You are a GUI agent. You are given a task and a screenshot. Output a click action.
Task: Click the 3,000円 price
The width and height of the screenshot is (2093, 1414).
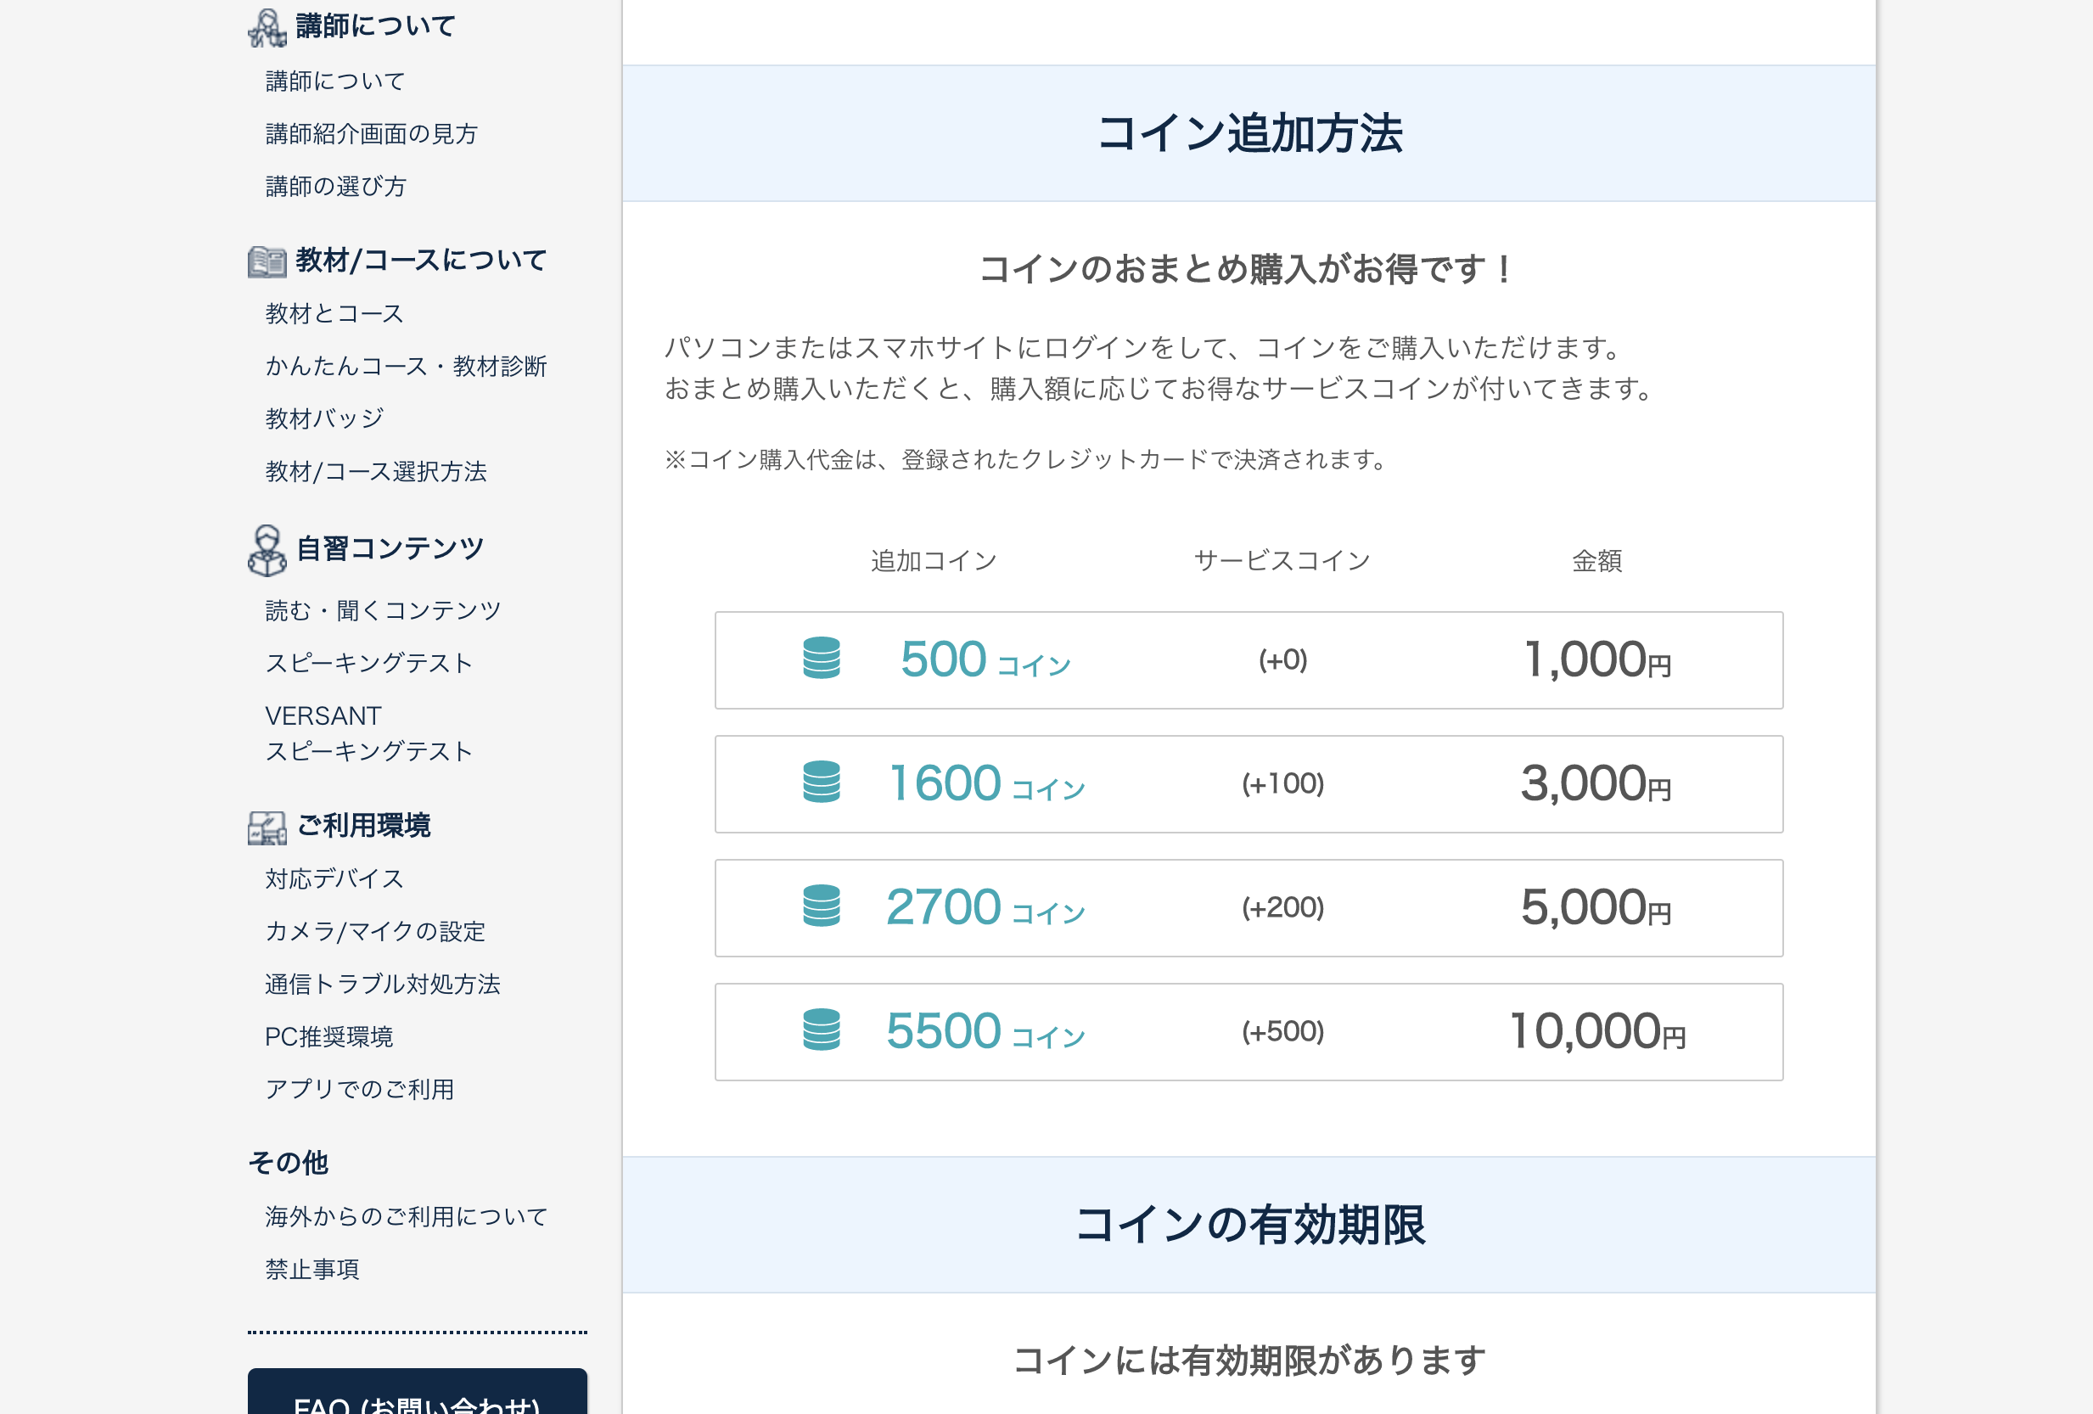1596,783
